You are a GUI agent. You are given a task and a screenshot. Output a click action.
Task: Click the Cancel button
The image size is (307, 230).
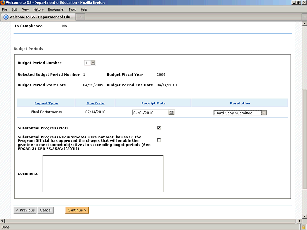[46, 210]
